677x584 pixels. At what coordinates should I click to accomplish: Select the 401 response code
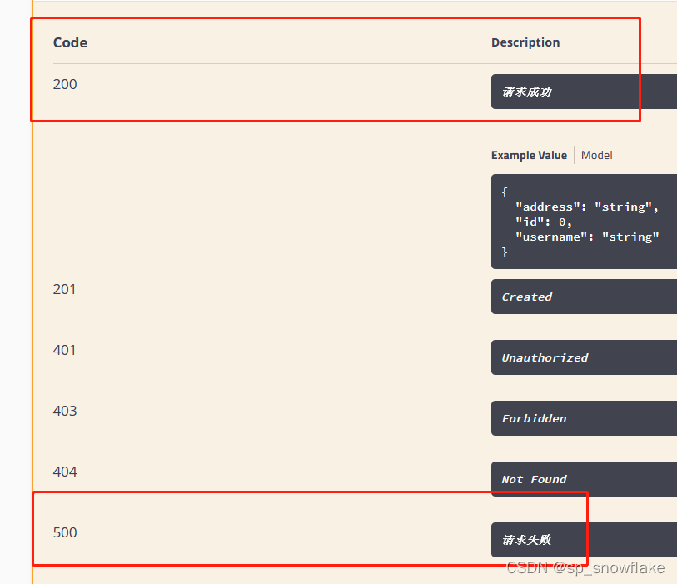[64, 350]
